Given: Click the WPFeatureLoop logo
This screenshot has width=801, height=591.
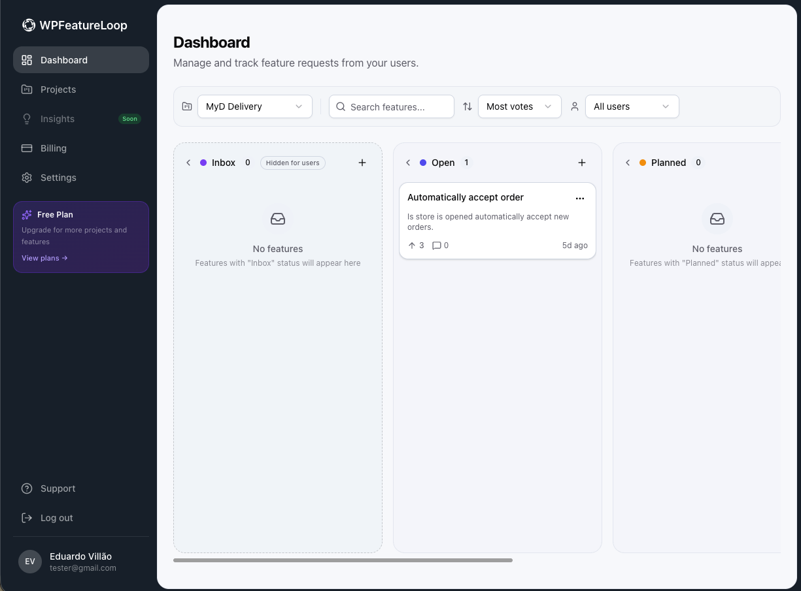Looking at the screenshot, I should tap(29, 24).
